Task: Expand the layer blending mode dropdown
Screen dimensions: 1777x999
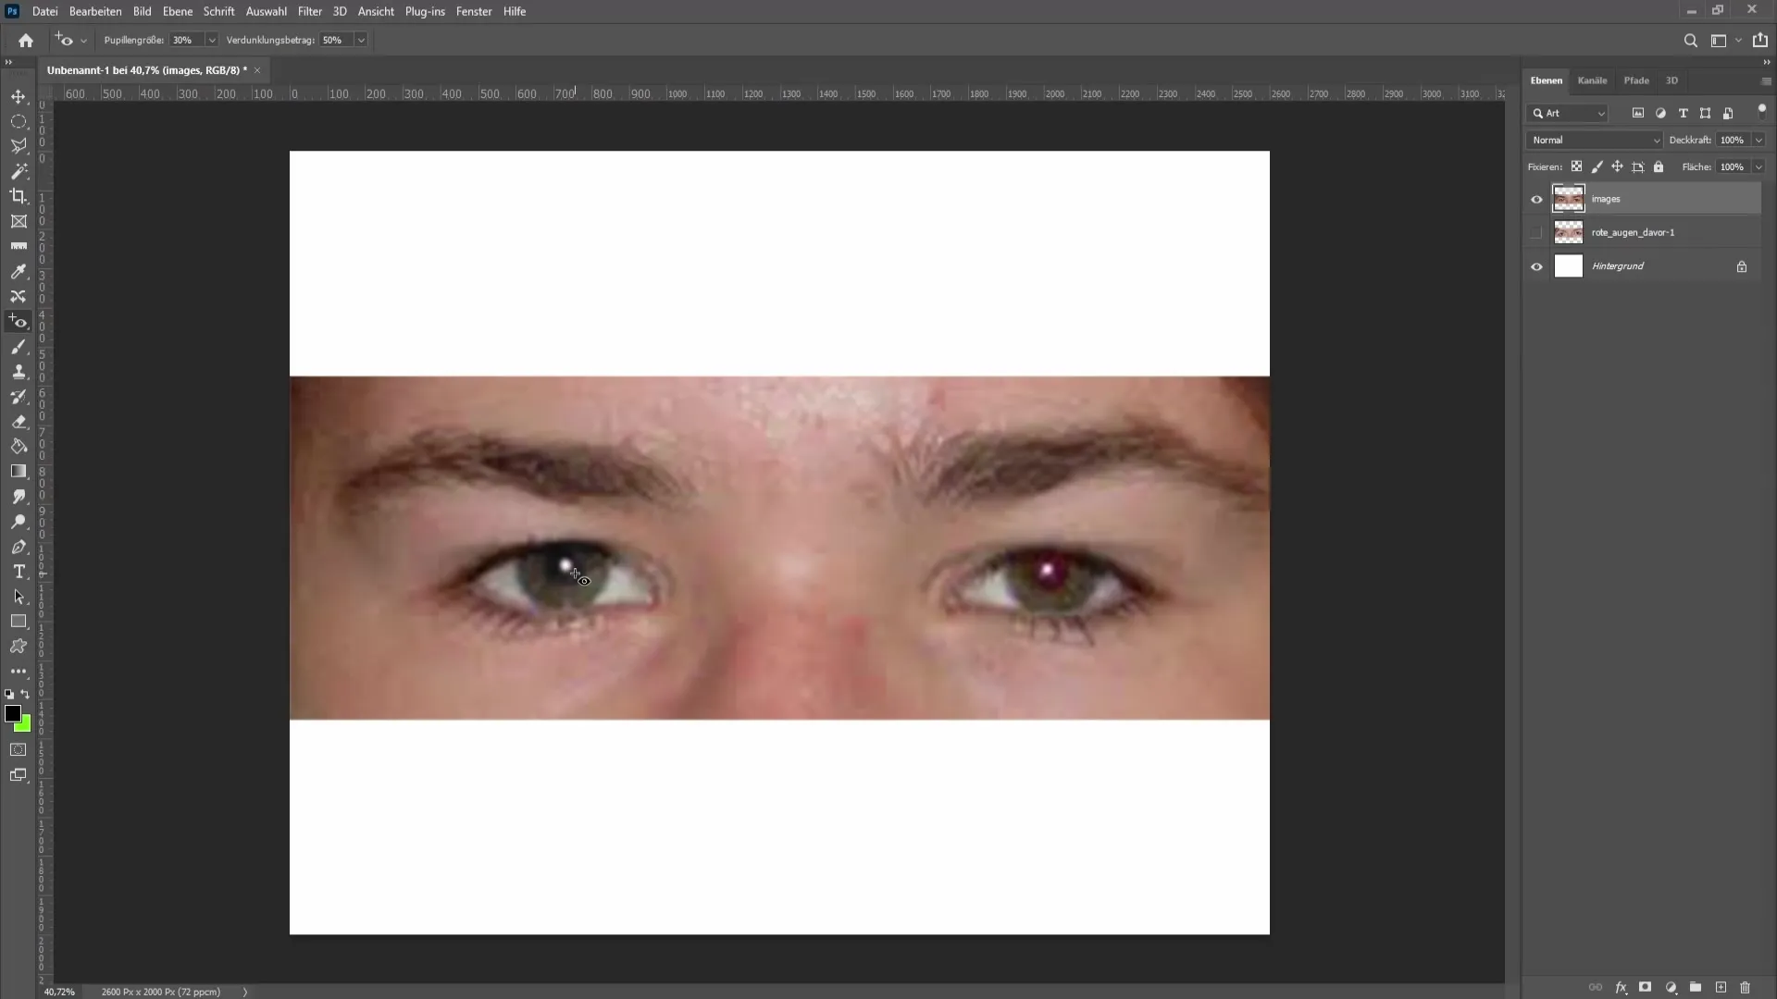Action: (x=1594, y=139)
